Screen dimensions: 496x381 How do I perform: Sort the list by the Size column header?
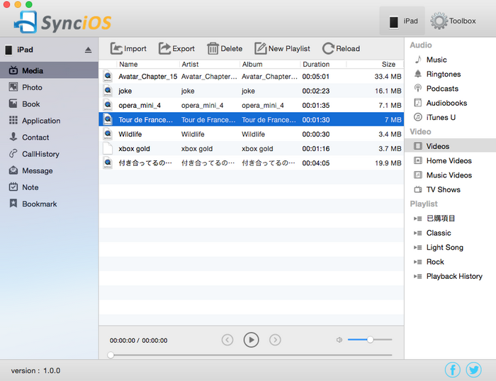375,65
